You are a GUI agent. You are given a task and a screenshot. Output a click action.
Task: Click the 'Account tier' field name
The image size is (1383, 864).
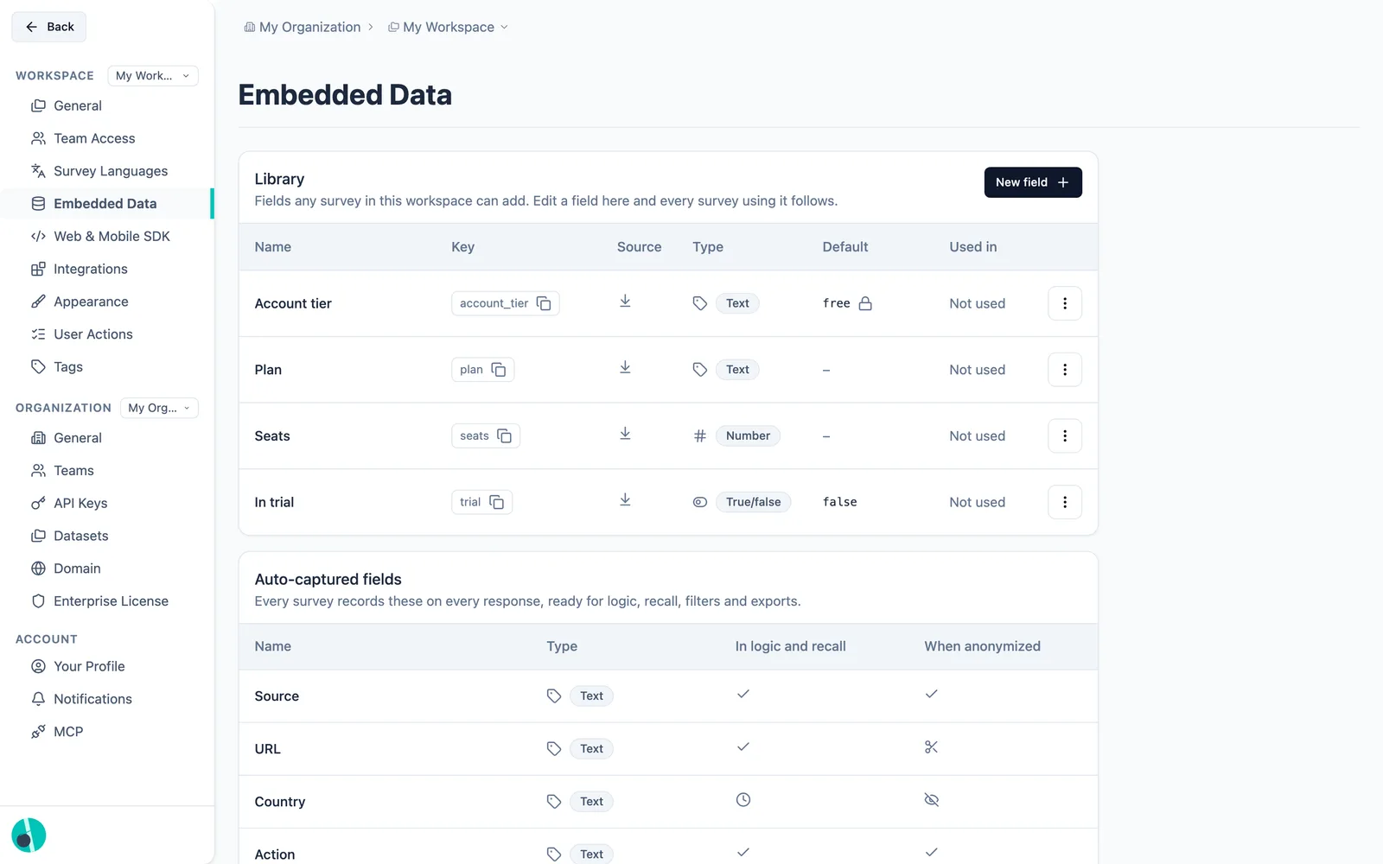[293, 303]
